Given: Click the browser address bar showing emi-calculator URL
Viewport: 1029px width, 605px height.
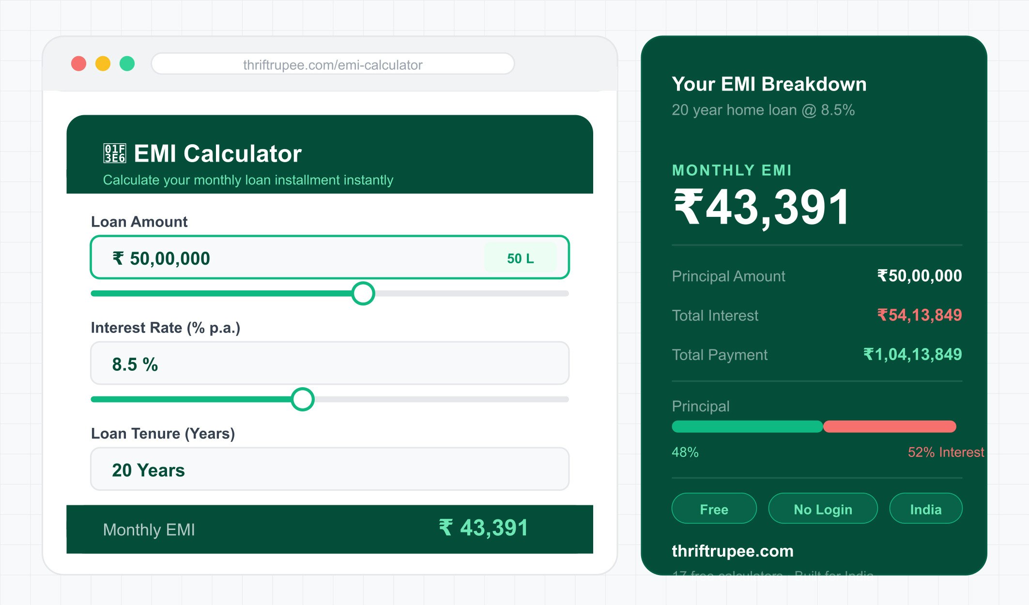Looking at the screenshot, I should coord(332,64).
